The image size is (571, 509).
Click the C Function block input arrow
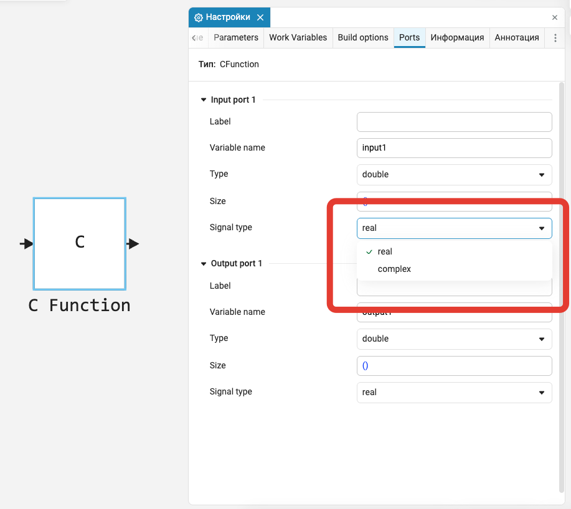26,244
